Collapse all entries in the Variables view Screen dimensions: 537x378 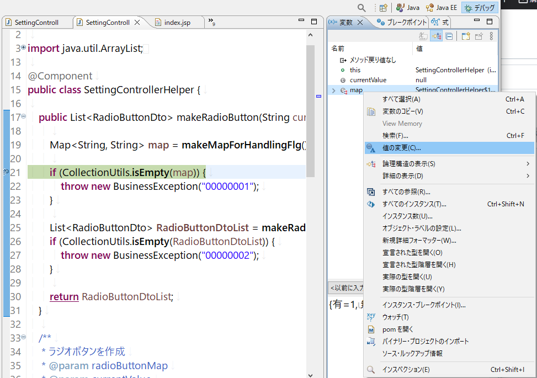[449, 36]
